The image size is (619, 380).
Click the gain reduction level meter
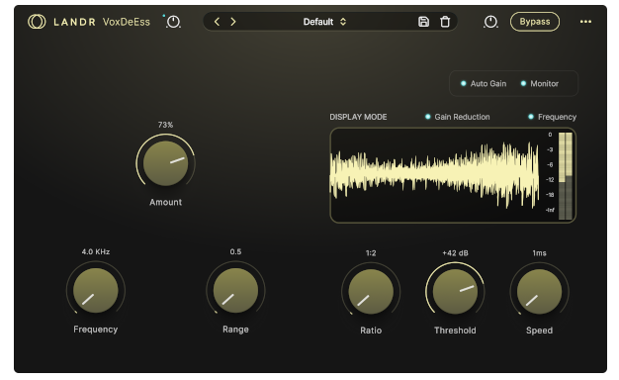click(x=566, y=176)
